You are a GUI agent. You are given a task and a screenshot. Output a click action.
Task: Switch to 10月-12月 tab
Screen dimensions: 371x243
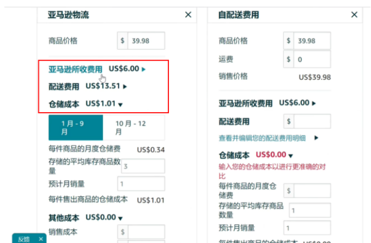tap(134, 127)
